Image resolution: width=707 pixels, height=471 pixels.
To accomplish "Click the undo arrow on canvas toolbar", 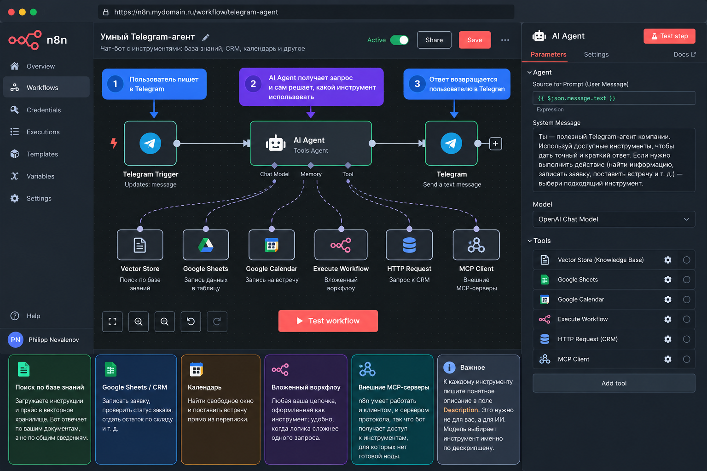I will [191, 322].
